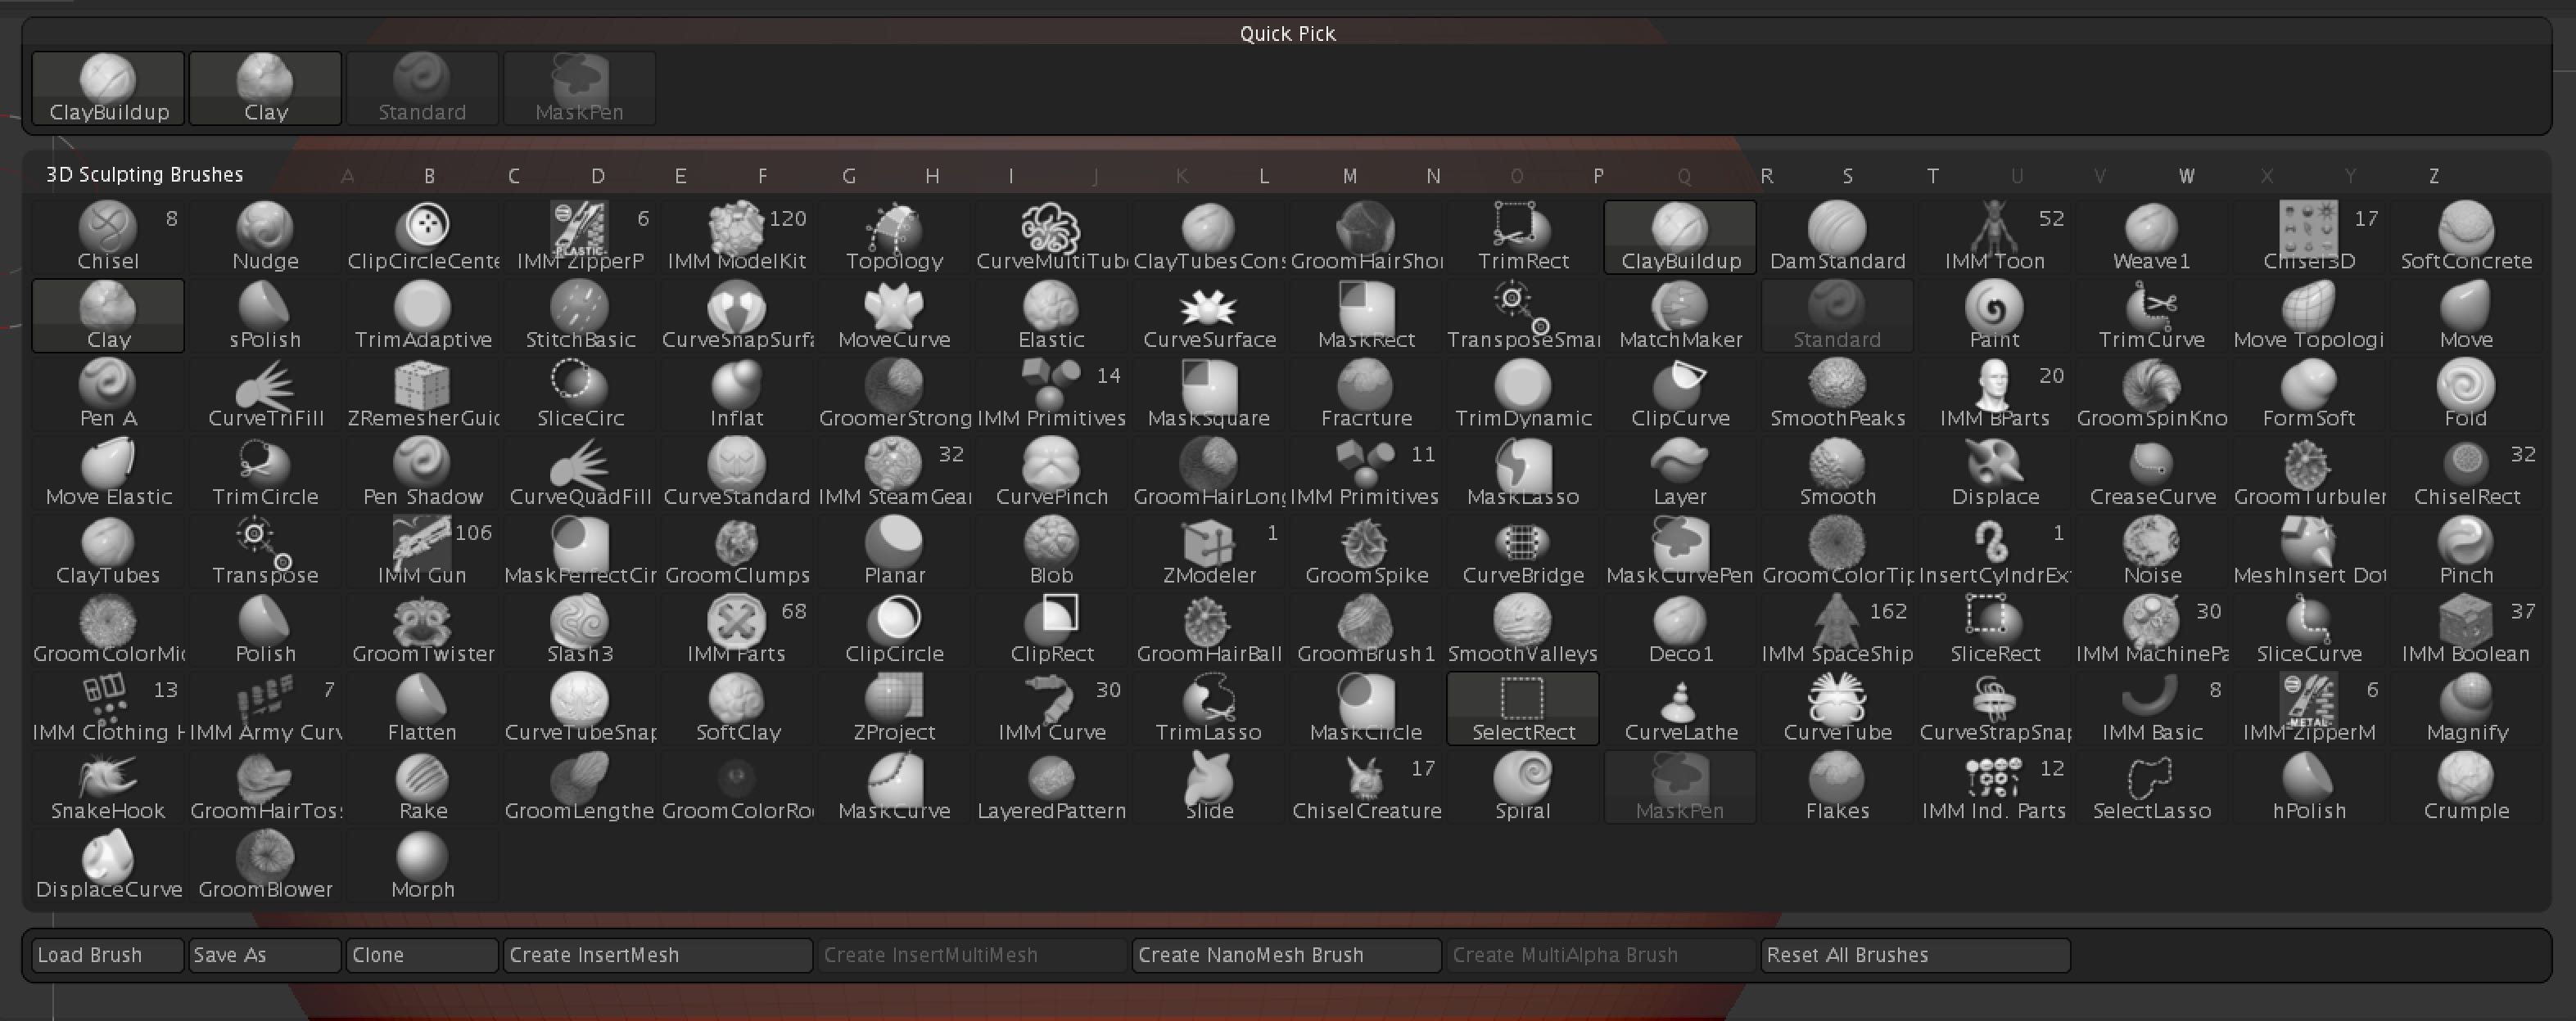Viewport: 2576px width, 1021px height.
Task: Click the Load Brush button
Action: click(x=108, y=955)
